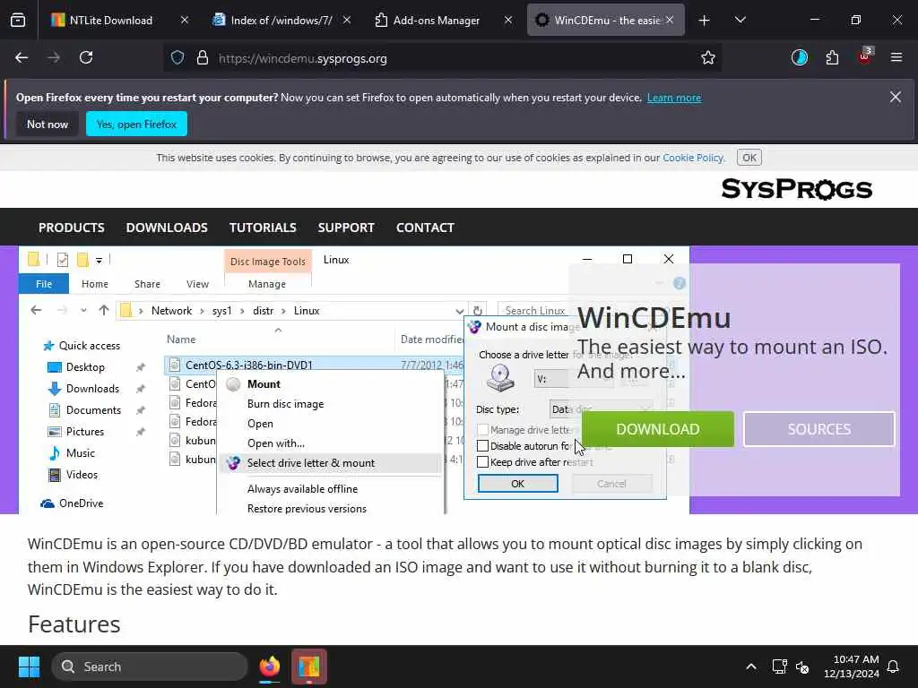Open the uBlock Origin toolbar icon
918x688 pixels.
(865, 56)
